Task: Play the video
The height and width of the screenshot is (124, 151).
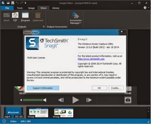Action: (76, 100)
